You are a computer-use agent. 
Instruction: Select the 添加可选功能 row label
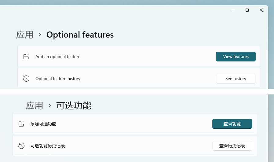tap(43, 124)
